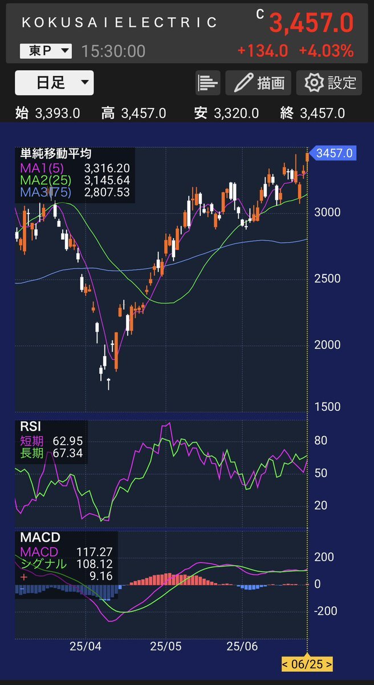374x685 pixels.
Task: Tap the +4.03% percentage change
Action: (327, 51)
